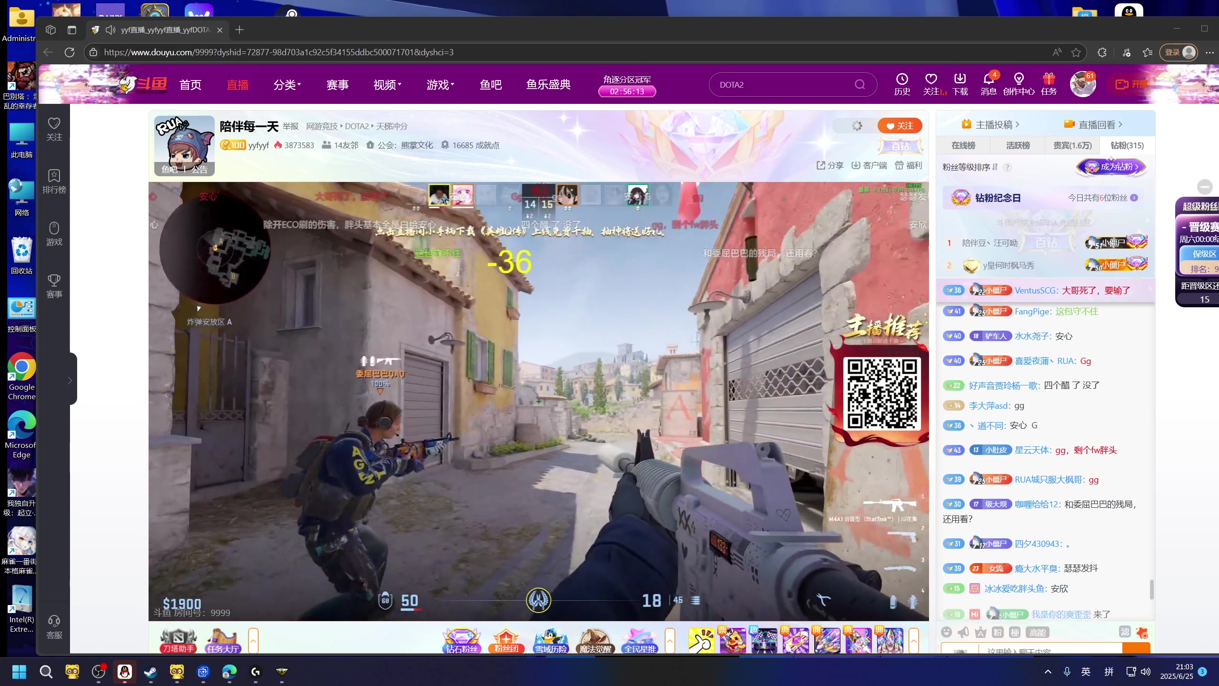1219x686 pixels.
Task: Open 创作中心 lightbulb icon
Action: 1019,84
